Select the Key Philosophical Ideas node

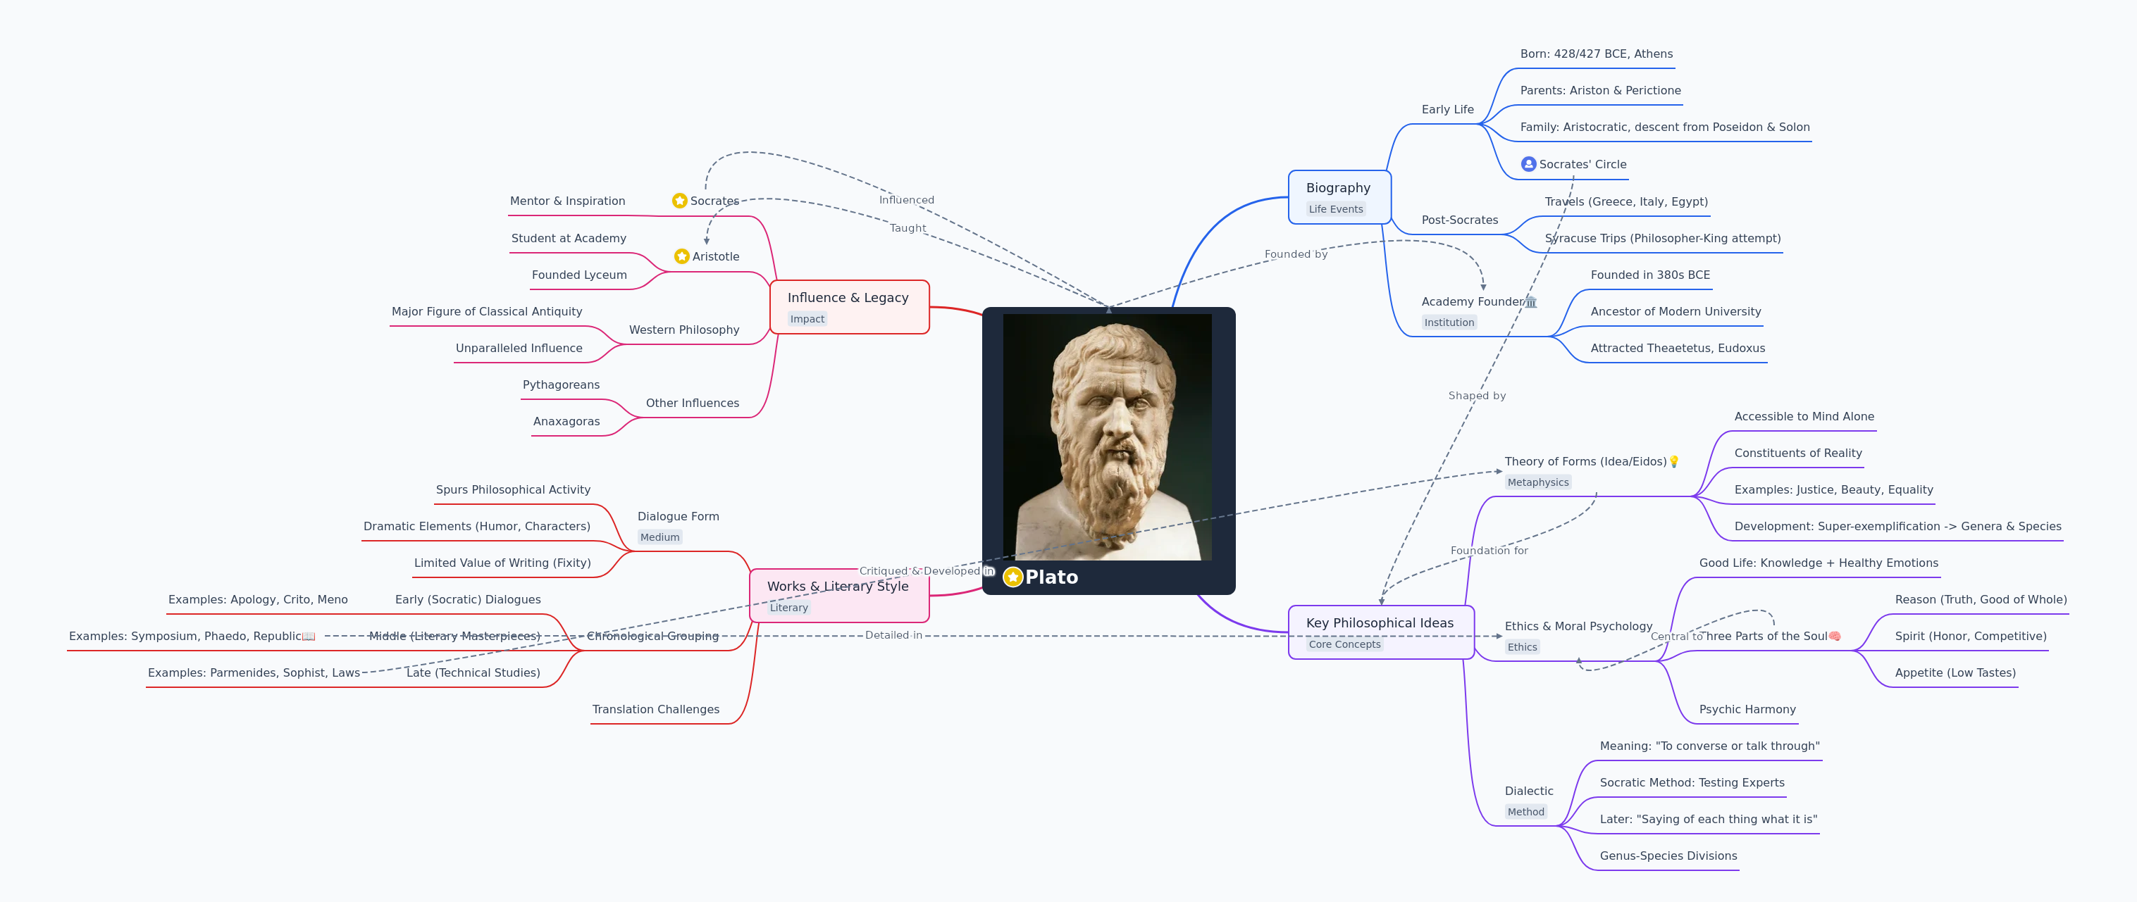point(1381,632)
